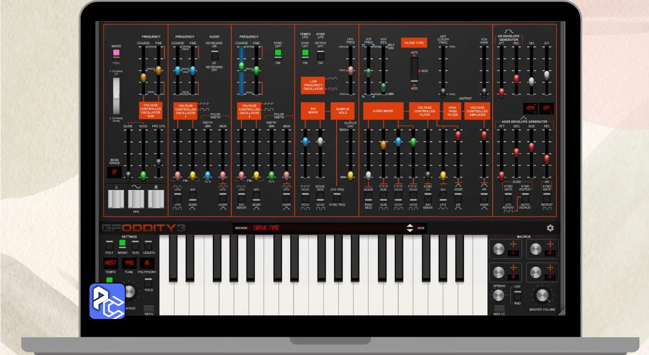Select the 4035 filter type arrow
Viewport: 649px width, 355px height.
click(x=419, y=71)
